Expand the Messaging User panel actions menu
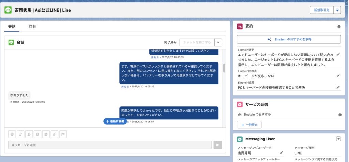This screenshot has width=349, height=162. coord(338,139)
